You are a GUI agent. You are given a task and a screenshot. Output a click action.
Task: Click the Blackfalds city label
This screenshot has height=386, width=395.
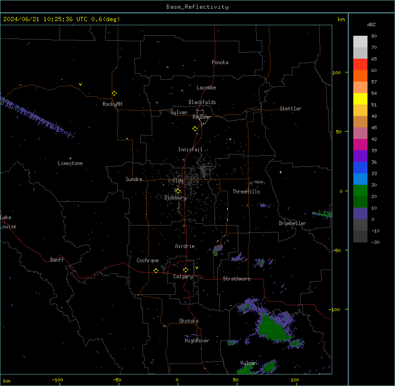coord(202,102)
